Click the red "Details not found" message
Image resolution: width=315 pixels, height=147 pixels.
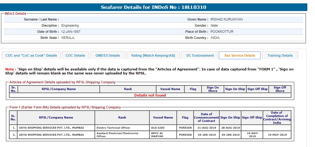click(x=150, y=95)
